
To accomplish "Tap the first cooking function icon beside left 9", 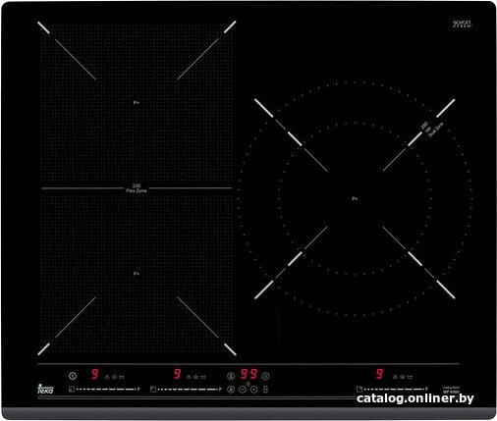I will click(107, 377).
